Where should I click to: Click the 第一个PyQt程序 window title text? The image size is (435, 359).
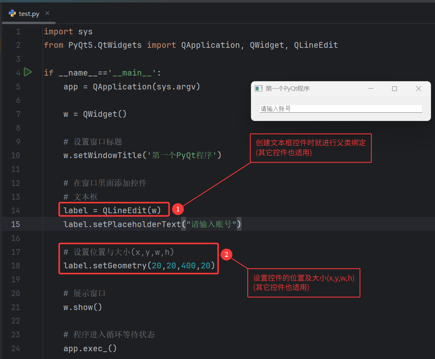click(287, 89)
